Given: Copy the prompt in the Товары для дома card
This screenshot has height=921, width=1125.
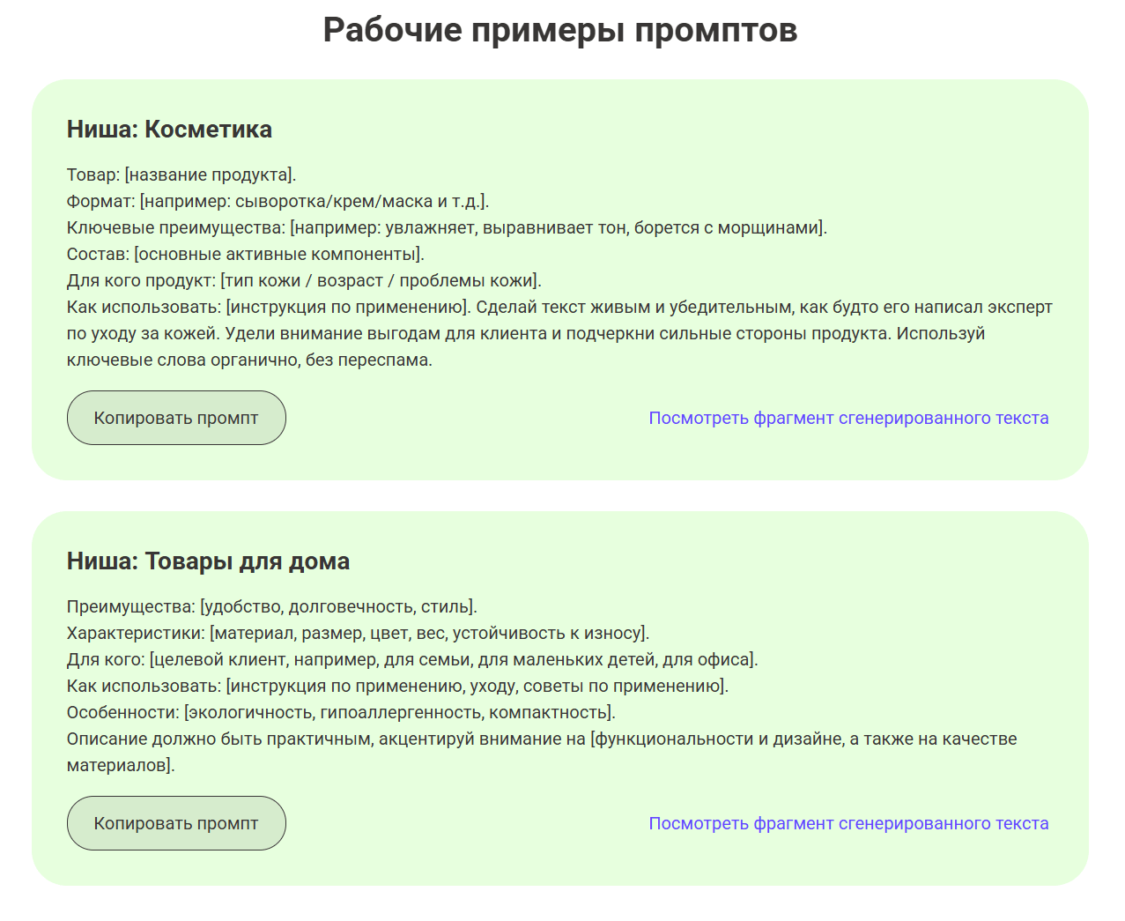Looking at the screenshot, I should click(x=176, y=823).
